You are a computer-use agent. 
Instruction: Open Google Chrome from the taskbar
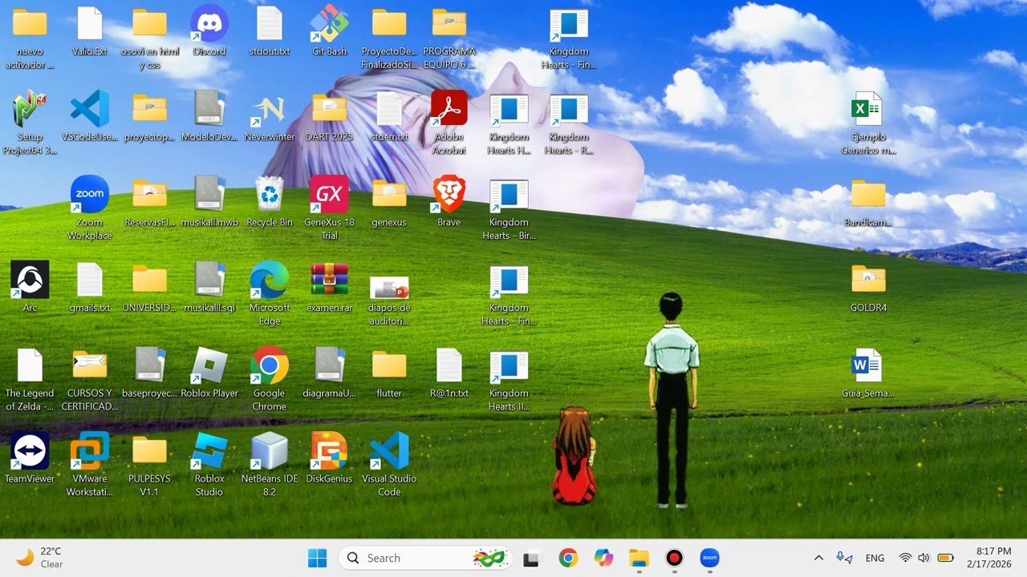point(568,558)
